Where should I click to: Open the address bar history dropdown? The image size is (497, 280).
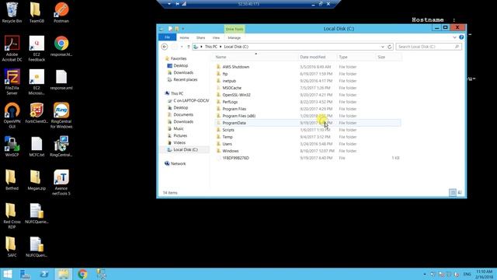383,47
